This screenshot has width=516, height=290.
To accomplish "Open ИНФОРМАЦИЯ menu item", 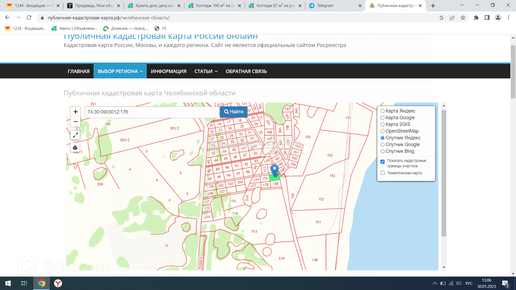I will point(169,71).
